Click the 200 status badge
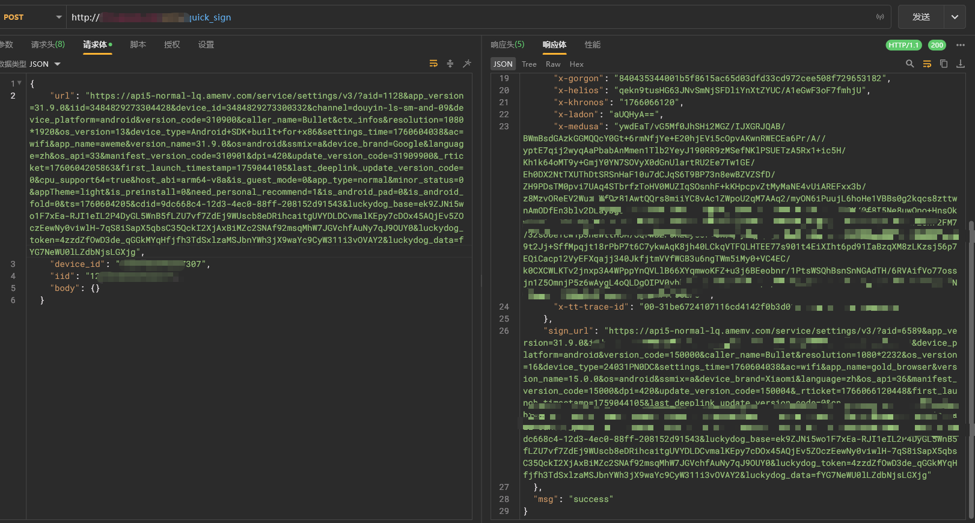Screen dimensions: 975x523 [x=937, y=45]
